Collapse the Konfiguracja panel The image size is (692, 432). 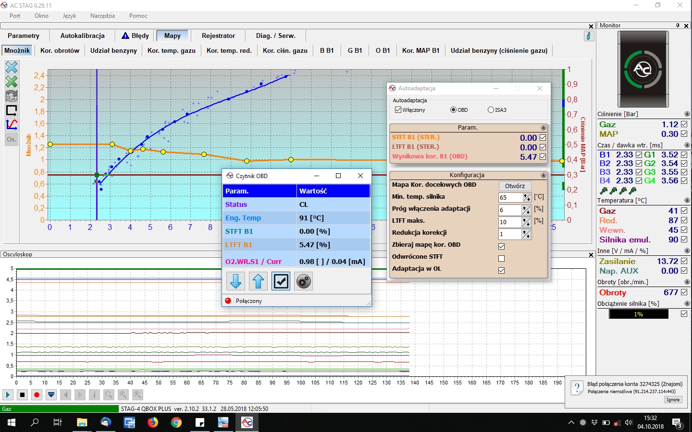tap(544, 175)
